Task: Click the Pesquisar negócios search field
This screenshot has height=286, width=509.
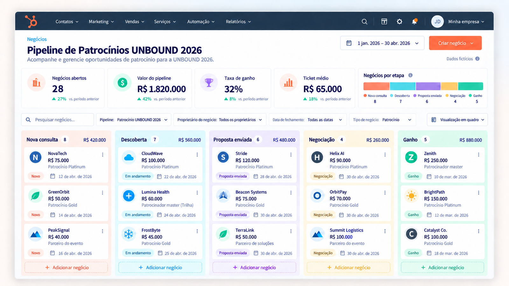Action: tap(58, 120)
